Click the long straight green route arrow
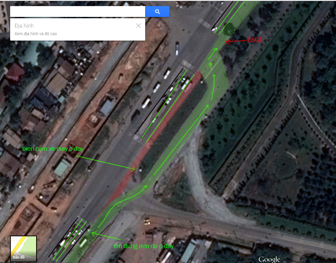This screenshot has height=263, width=336. point(181,140)
